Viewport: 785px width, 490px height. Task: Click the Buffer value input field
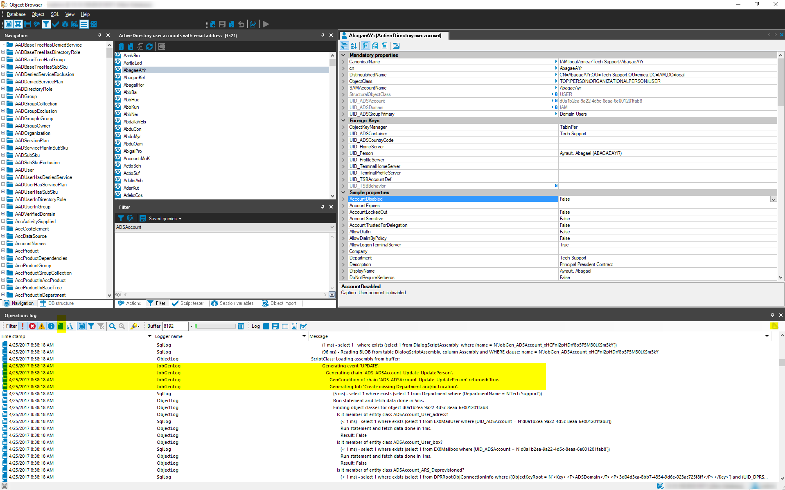(x=175, y=326)
